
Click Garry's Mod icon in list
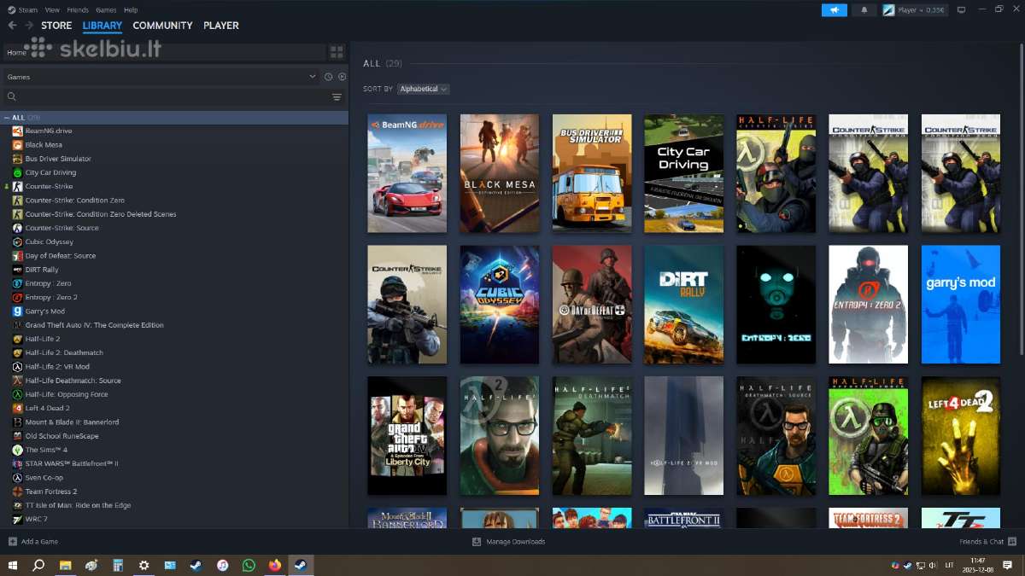coord(17,311)
